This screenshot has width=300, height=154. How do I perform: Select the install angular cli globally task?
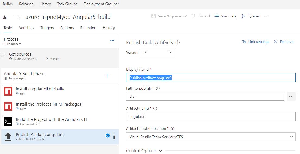60,91
